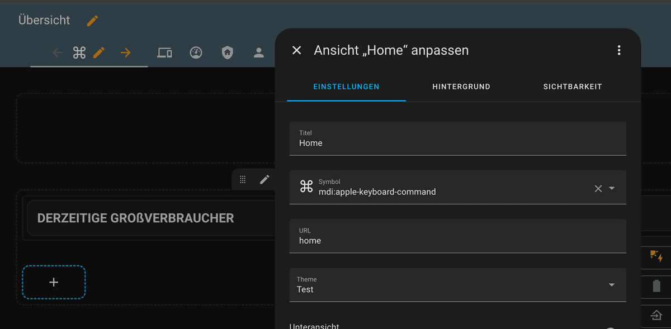671x329 pixels.
Task: Open the user profile person icon
Action: pyautogui.click(x=258, y=52)
